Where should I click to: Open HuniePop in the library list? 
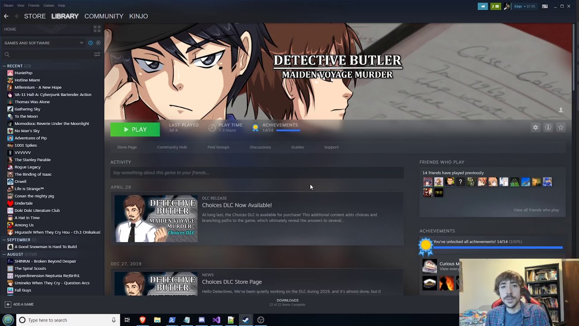click(x=23, y=73)
